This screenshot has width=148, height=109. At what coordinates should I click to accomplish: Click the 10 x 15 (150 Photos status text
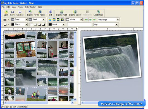(x=18, y=107)
